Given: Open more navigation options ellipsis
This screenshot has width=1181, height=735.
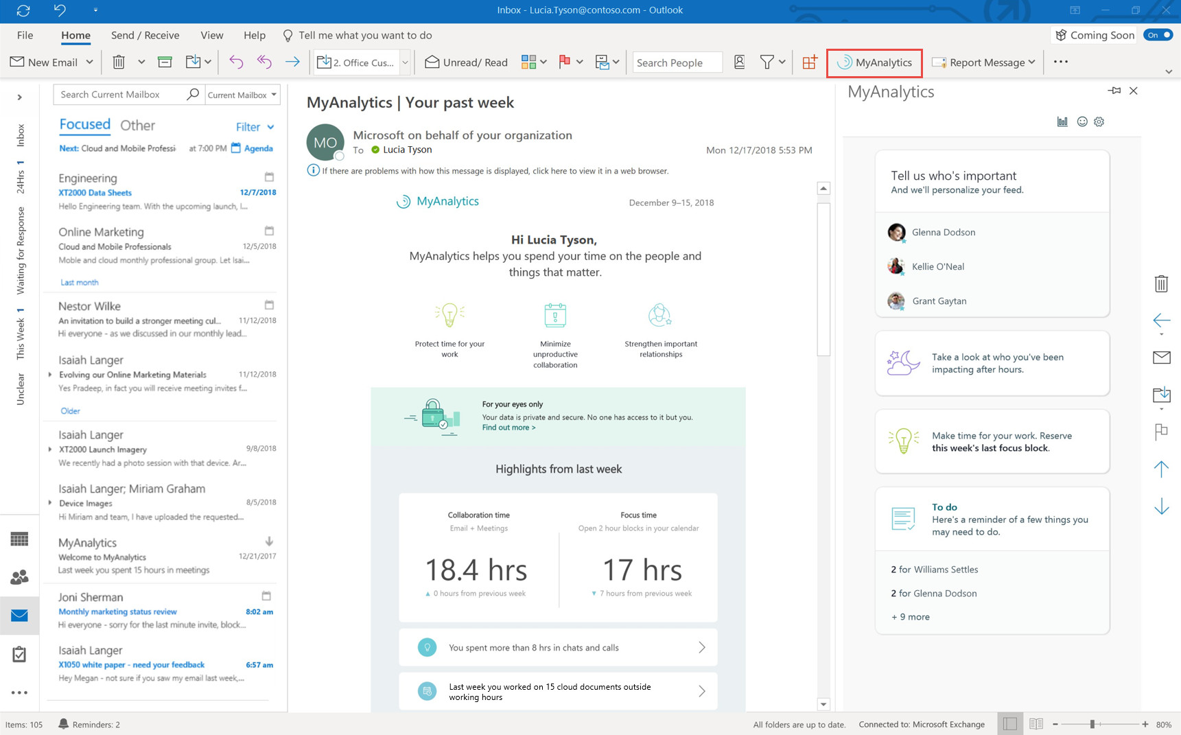Looking at the screenshot, I should [x=19, y=692].
